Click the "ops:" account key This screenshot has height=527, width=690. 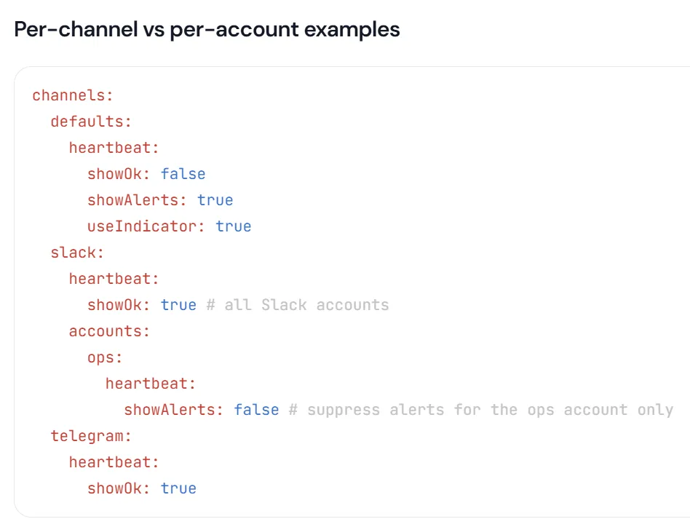pos(105,357)
